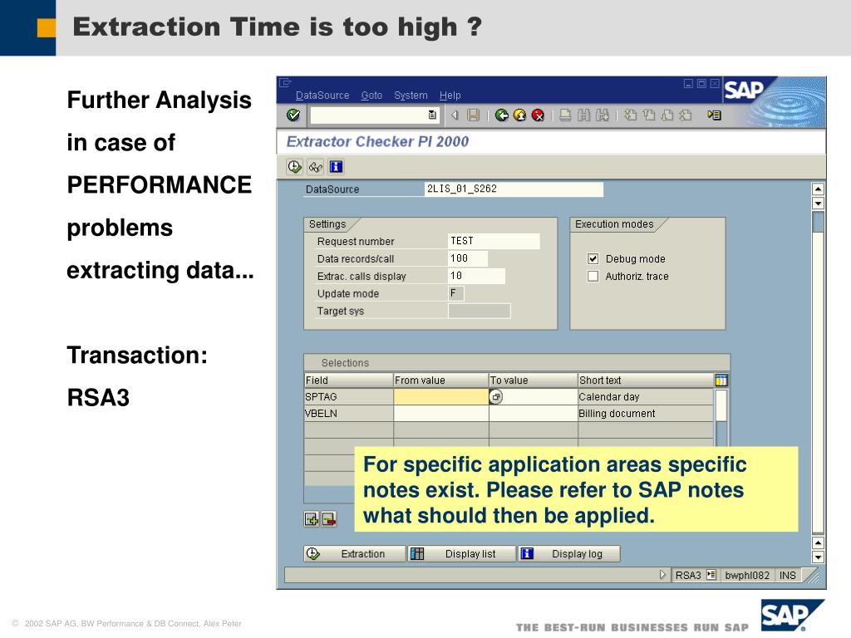Click the Selections table vertical scrollbar
Viewport: 851px width, 638px height.
(x=721, y=417)
